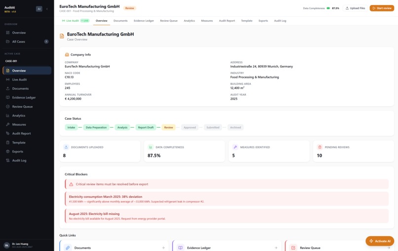This screenshot has height=251, width=398.
Task: Click the Company Info building icon
Action: pos(67,55)
